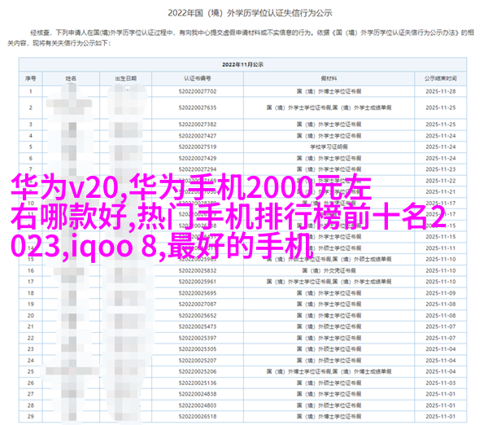The image size is (488, 425).
Task: Select certificate number 520220025832
Action: click(x=198, y=270)
